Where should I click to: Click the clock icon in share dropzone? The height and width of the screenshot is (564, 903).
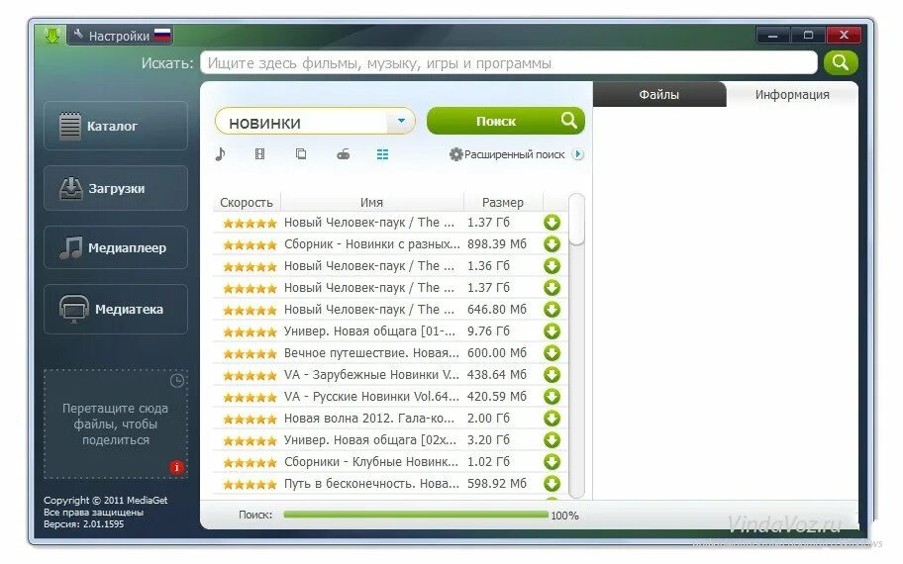click(x=177, y=380)
